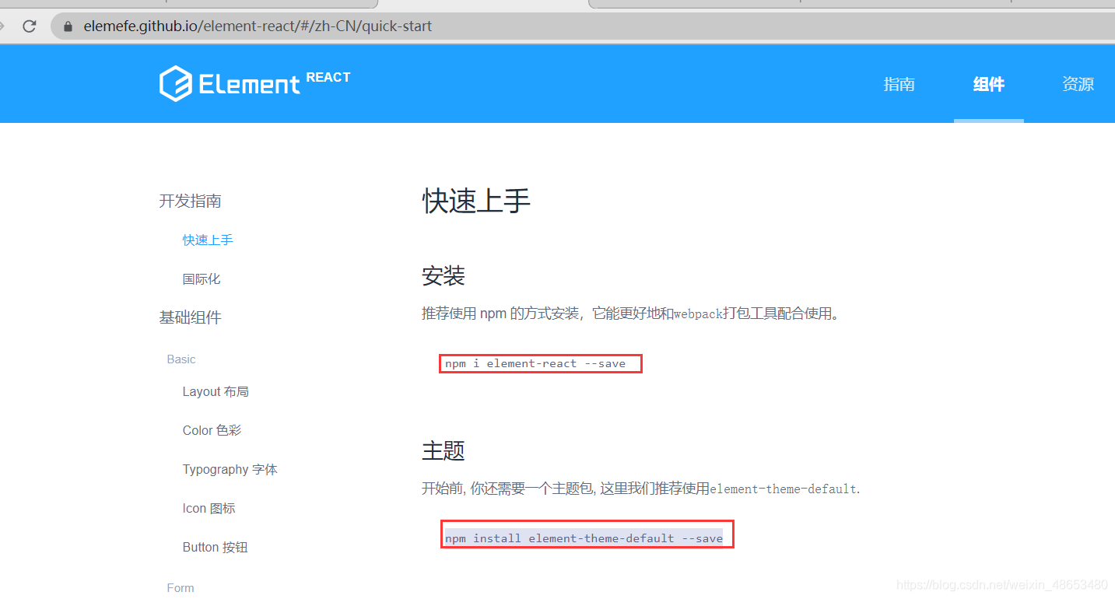This screenshot has width=1115, height=599.
Task: Click the browser reload icon
Action: (x=30, y=26)
